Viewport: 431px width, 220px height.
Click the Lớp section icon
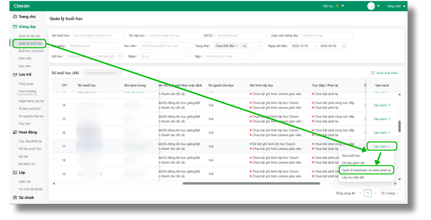(15, 172)
